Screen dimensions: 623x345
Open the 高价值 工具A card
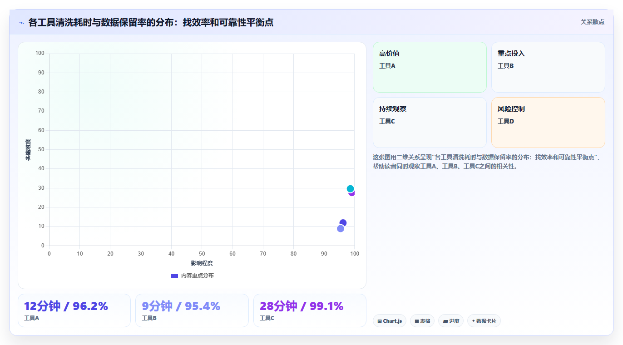point(430,67)
